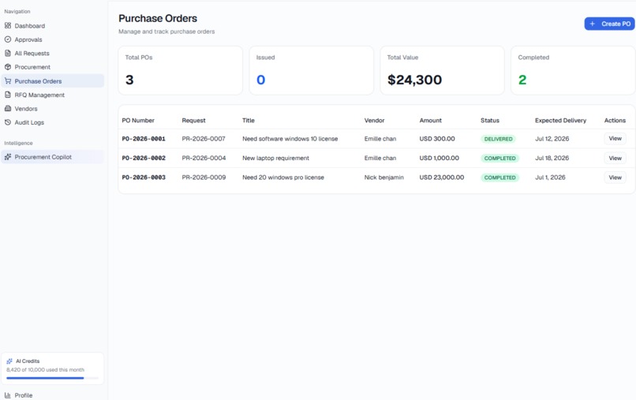Click delivery date Jul 18, 2026
Viewport: 636px width, 400px height.
(552, 159)
